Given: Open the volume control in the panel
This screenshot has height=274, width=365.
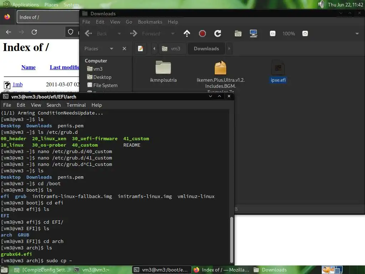Looking at the screenshot, I should tap(321, 4).
